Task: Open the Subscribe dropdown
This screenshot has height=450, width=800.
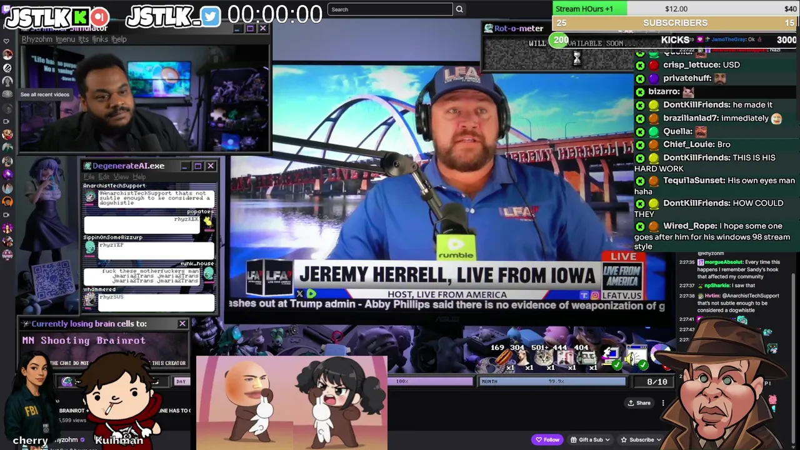Action: pos(641,439)
